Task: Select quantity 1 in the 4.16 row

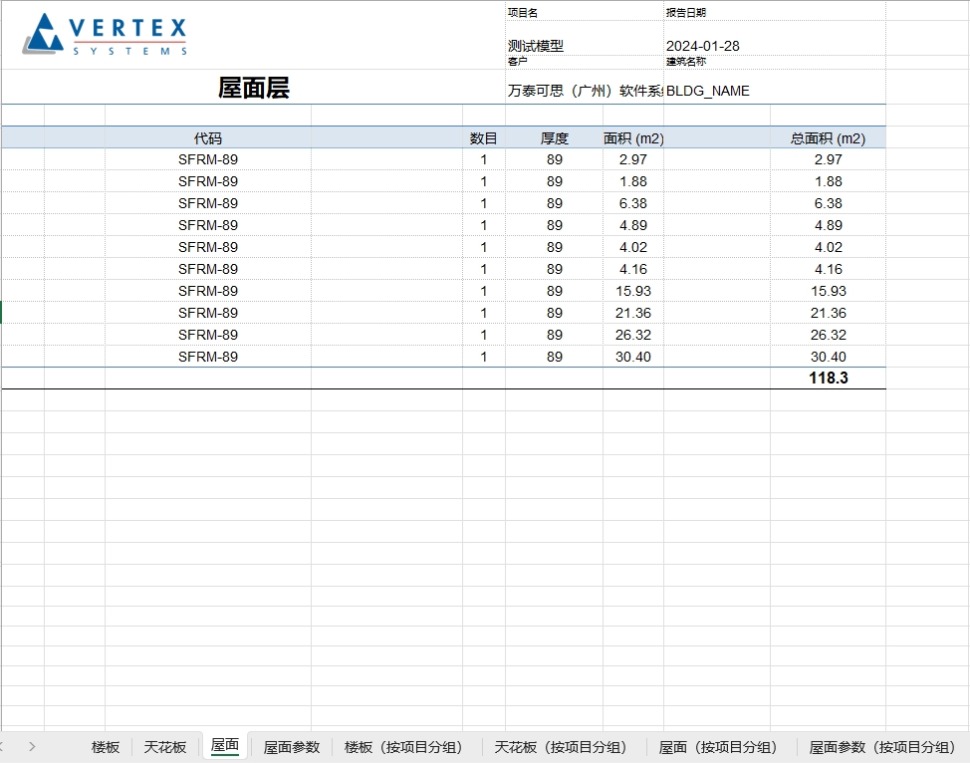Action: point(483,269)
